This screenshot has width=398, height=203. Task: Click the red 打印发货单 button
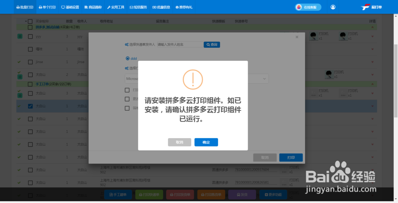point(180,195)
